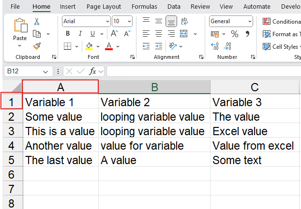The height and width of the screenshot is (209, 301).
Task: Open Number group dialog launcher
Action: 253,57
